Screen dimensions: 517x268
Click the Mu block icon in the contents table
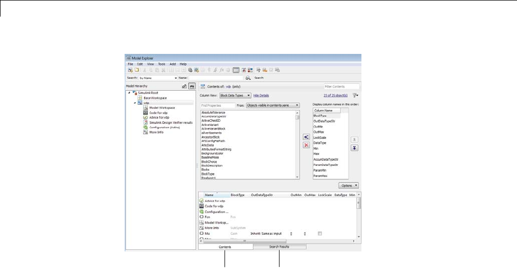pyautogui.click(x=201, y=233)
